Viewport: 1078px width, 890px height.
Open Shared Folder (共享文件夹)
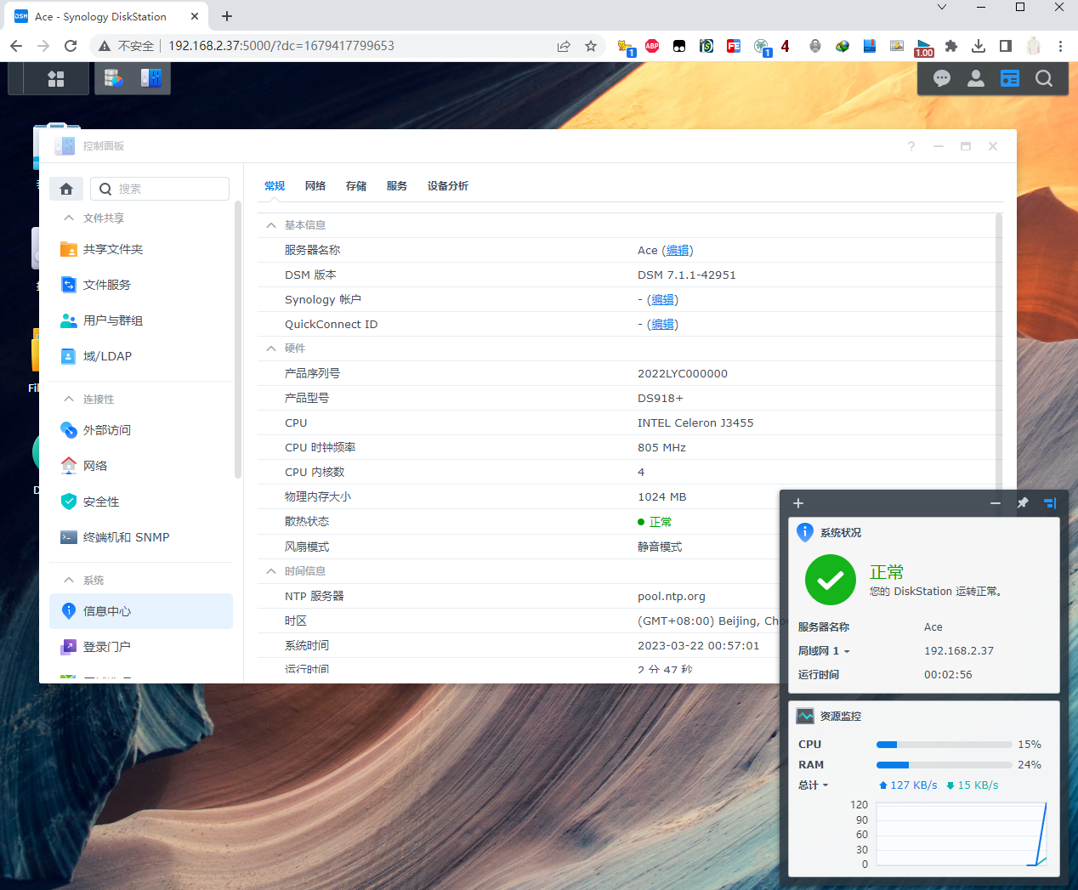pos(141,249)
